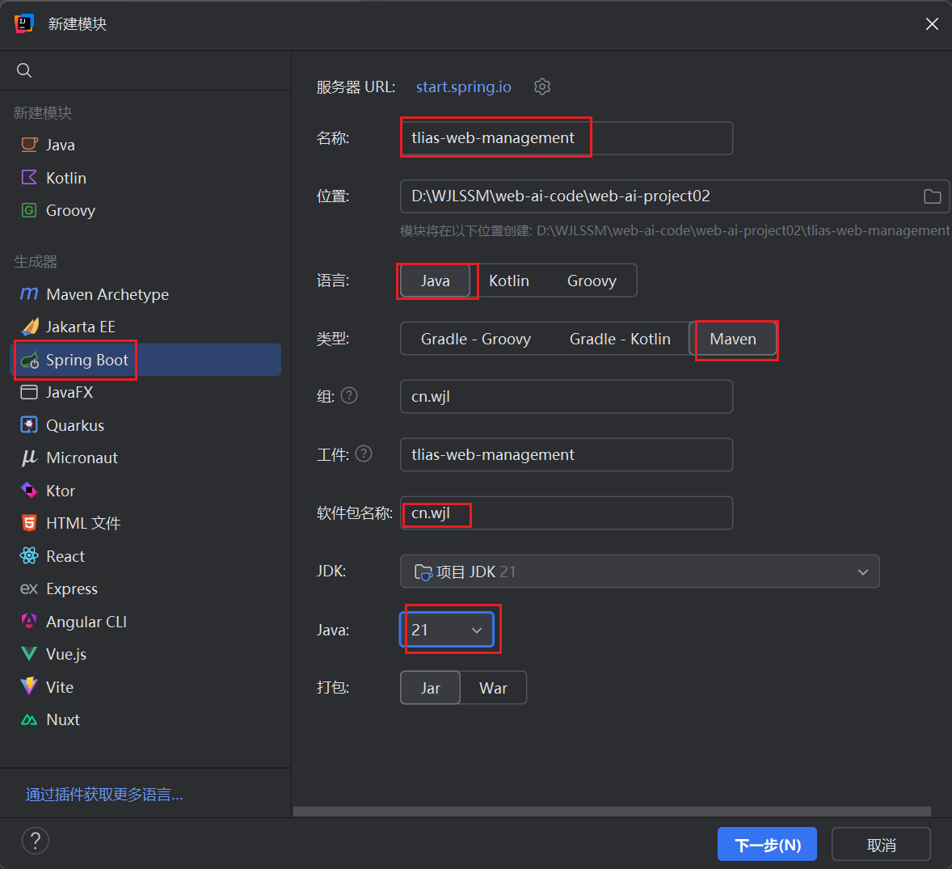Click 下一步(N) button
Image resolution: width=952 pixels, height=869 pixels.
coord(768,844)
